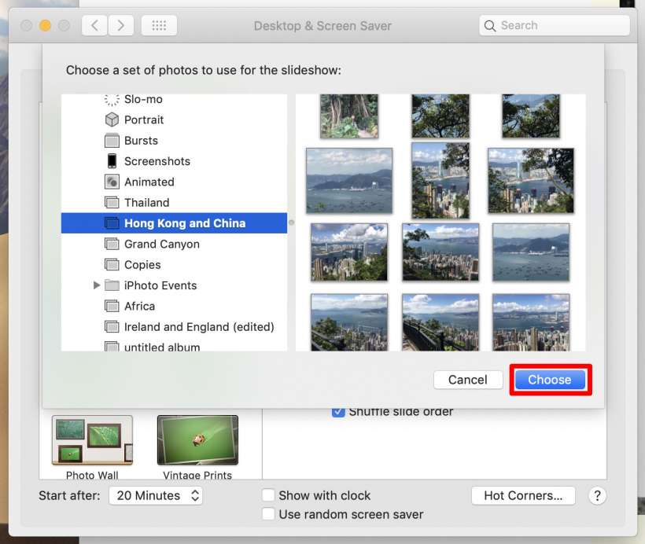Select the Bursts album

[x=174, y=141]
